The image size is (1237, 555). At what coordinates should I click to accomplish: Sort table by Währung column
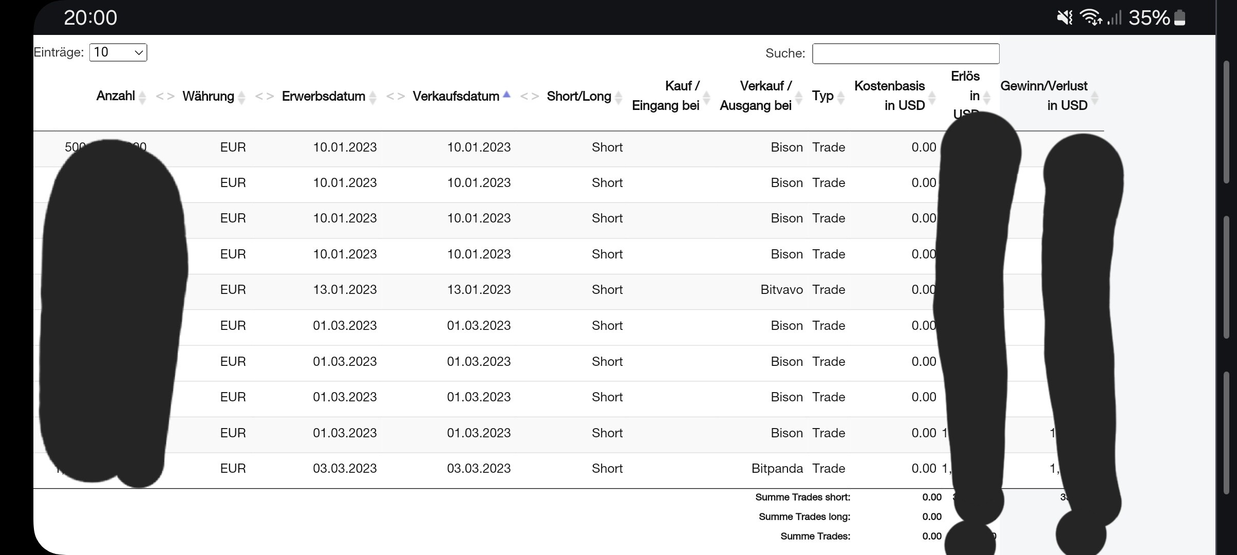[x=241, y=97]
